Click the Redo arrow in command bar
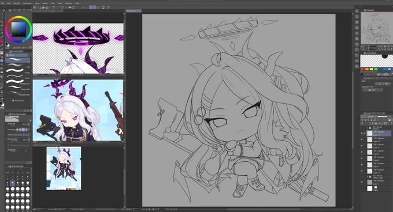393x212 pixels. (x=58, y=7)
